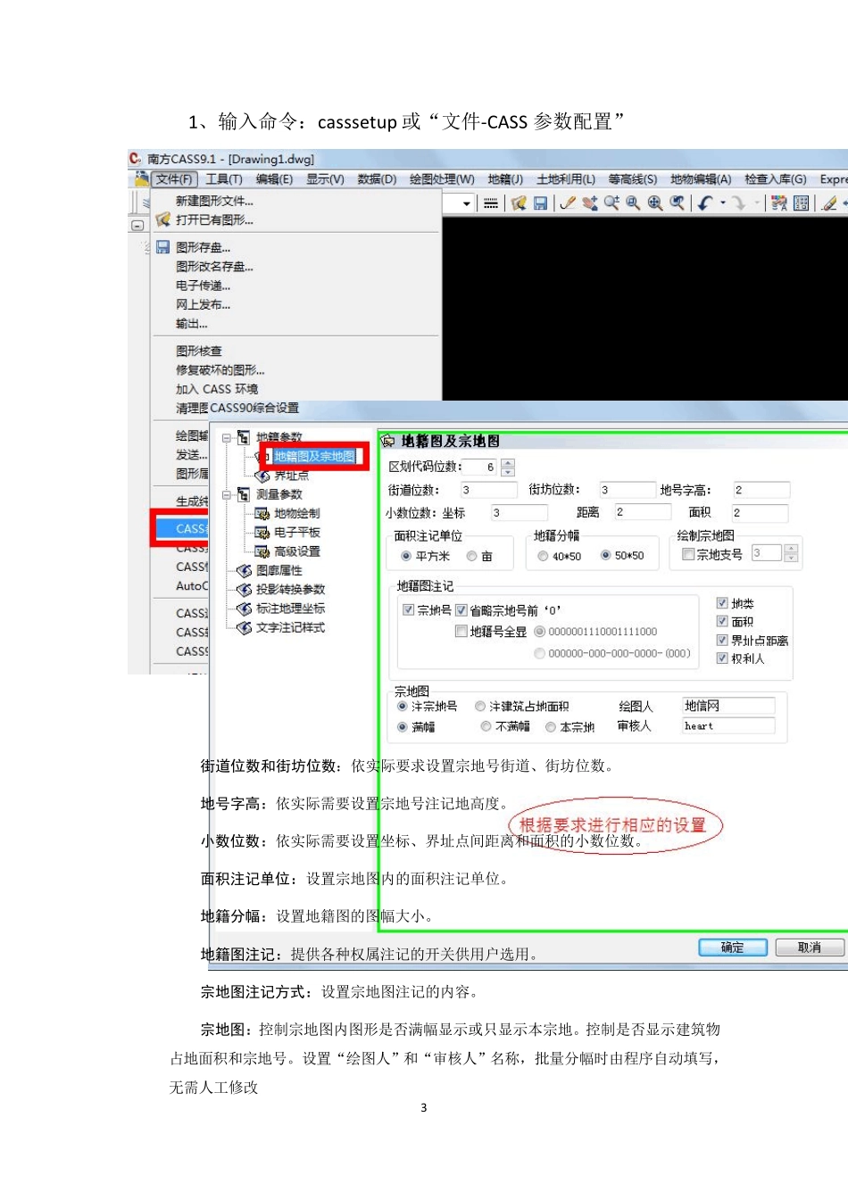Select 新建图形文件... menu entry
Screen dimensions: 848x1200
(x=214, y=201)
